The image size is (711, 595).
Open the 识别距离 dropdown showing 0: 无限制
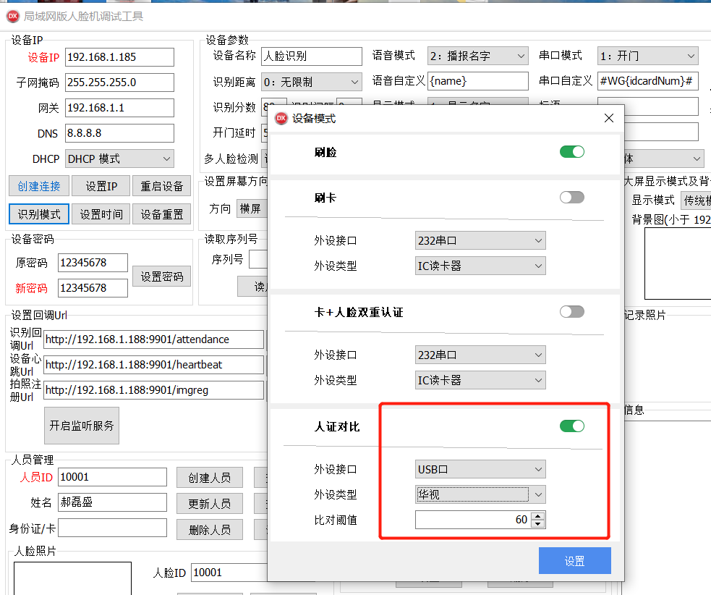[x=311, y=81]
